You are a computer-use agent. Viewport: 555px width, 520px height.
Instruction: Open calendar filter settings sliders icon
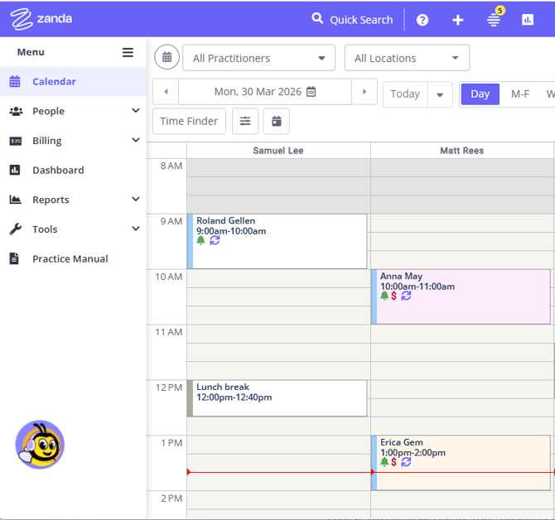pos(245,121)
